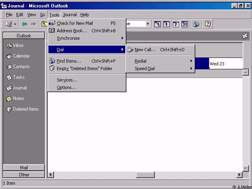
Task: Switch to the Mail group button
Action: click(24, 168)
